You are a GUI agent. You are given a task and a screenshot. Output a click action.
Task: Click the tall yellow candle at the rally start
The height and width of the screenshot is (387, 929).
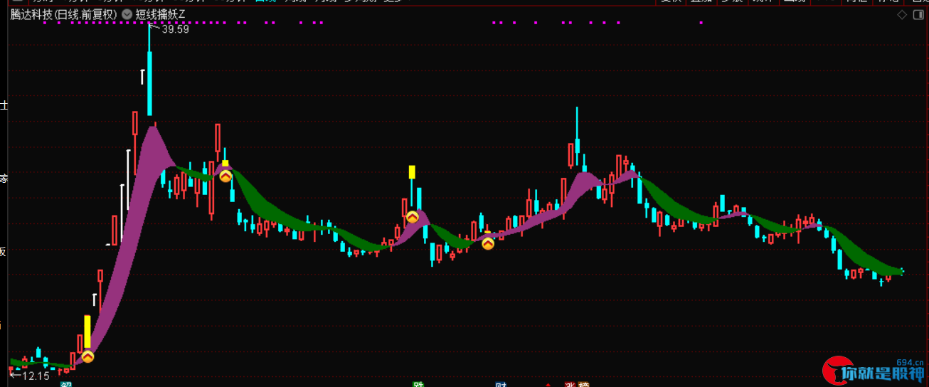[87, 332]
